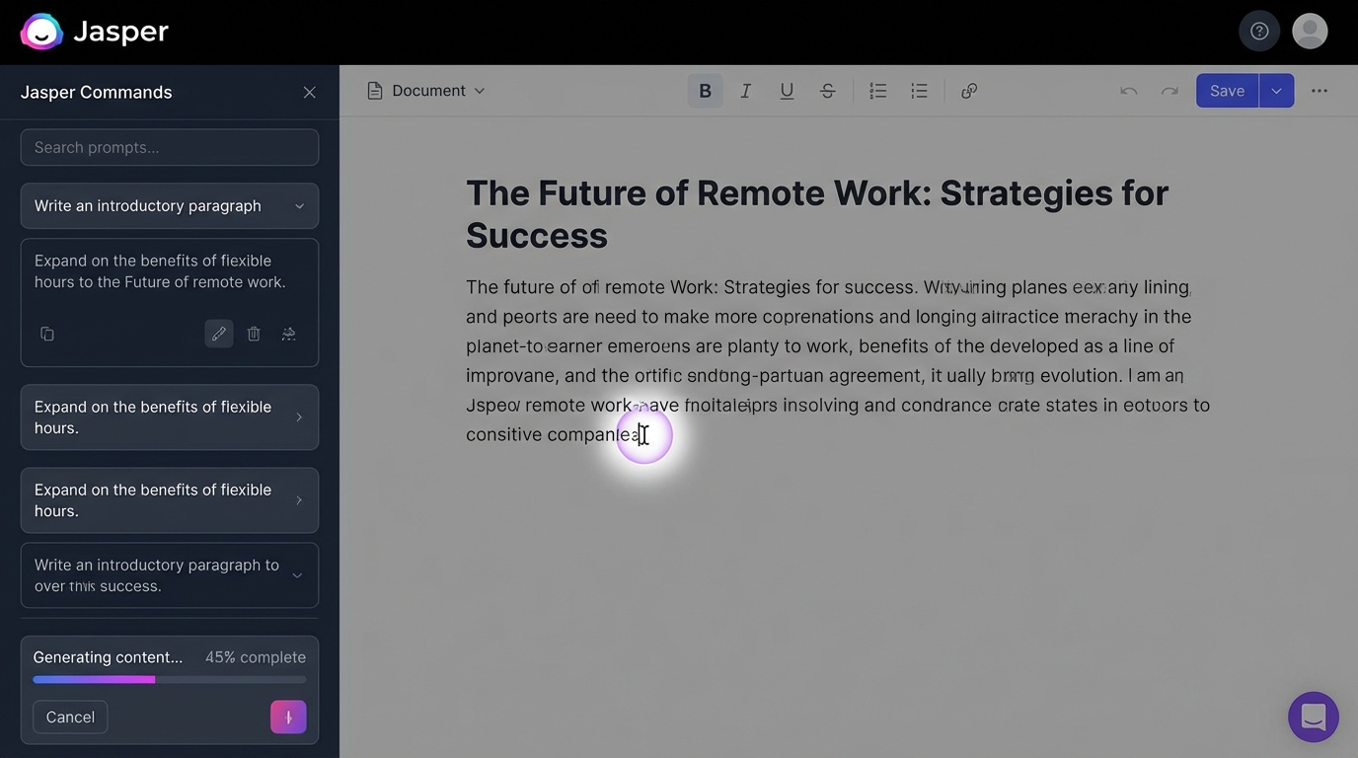Screen dimensions: 1358x758
Task: Edit the prompt with the pencil icon
Action: click(x=219, y=334)
